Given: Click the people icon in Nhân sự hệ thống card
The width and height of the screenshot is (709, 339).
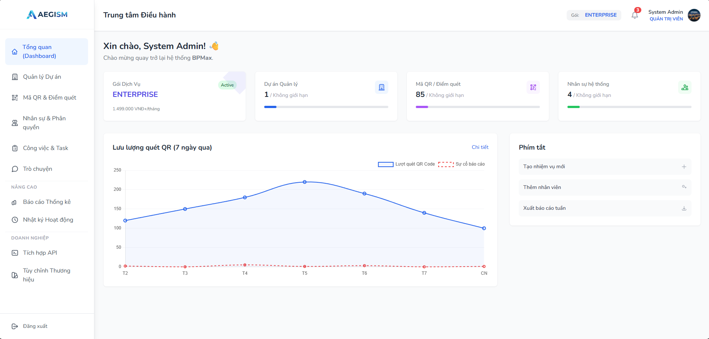Looking at the screenshot, I should tap(684, 87).
